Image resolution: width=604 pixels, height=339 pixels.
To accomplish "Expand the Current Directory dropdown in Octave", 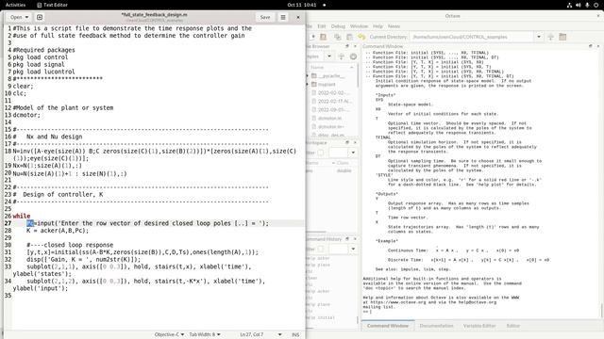I will tap(539, 37).
